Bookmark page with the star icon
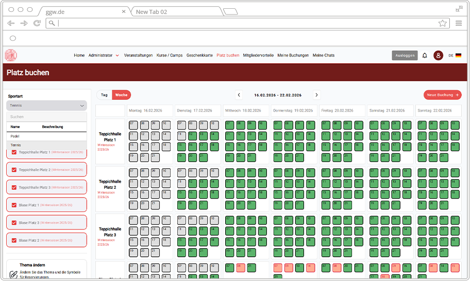 click(443, 23)
